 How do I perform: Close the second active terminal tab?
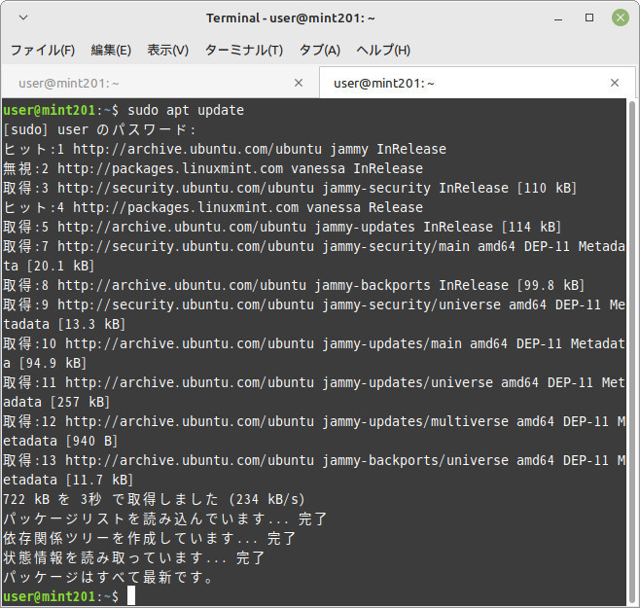point(615,83)
